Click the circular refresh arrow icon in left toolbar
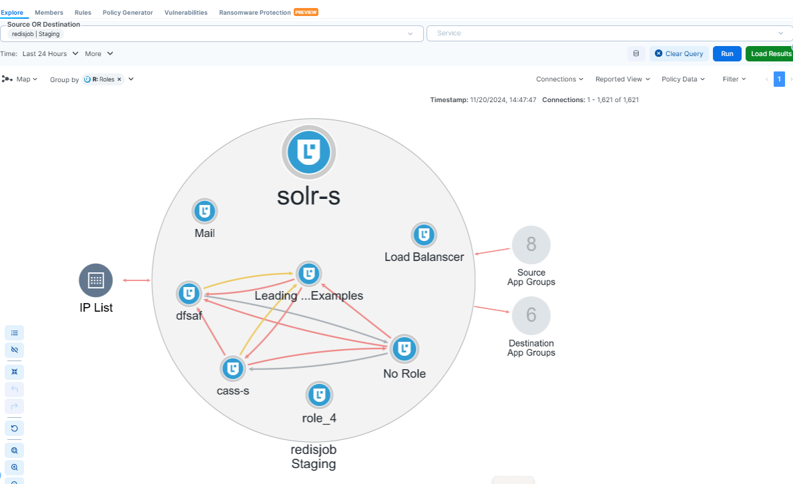The image size is (793, 484). pos(14,427)
